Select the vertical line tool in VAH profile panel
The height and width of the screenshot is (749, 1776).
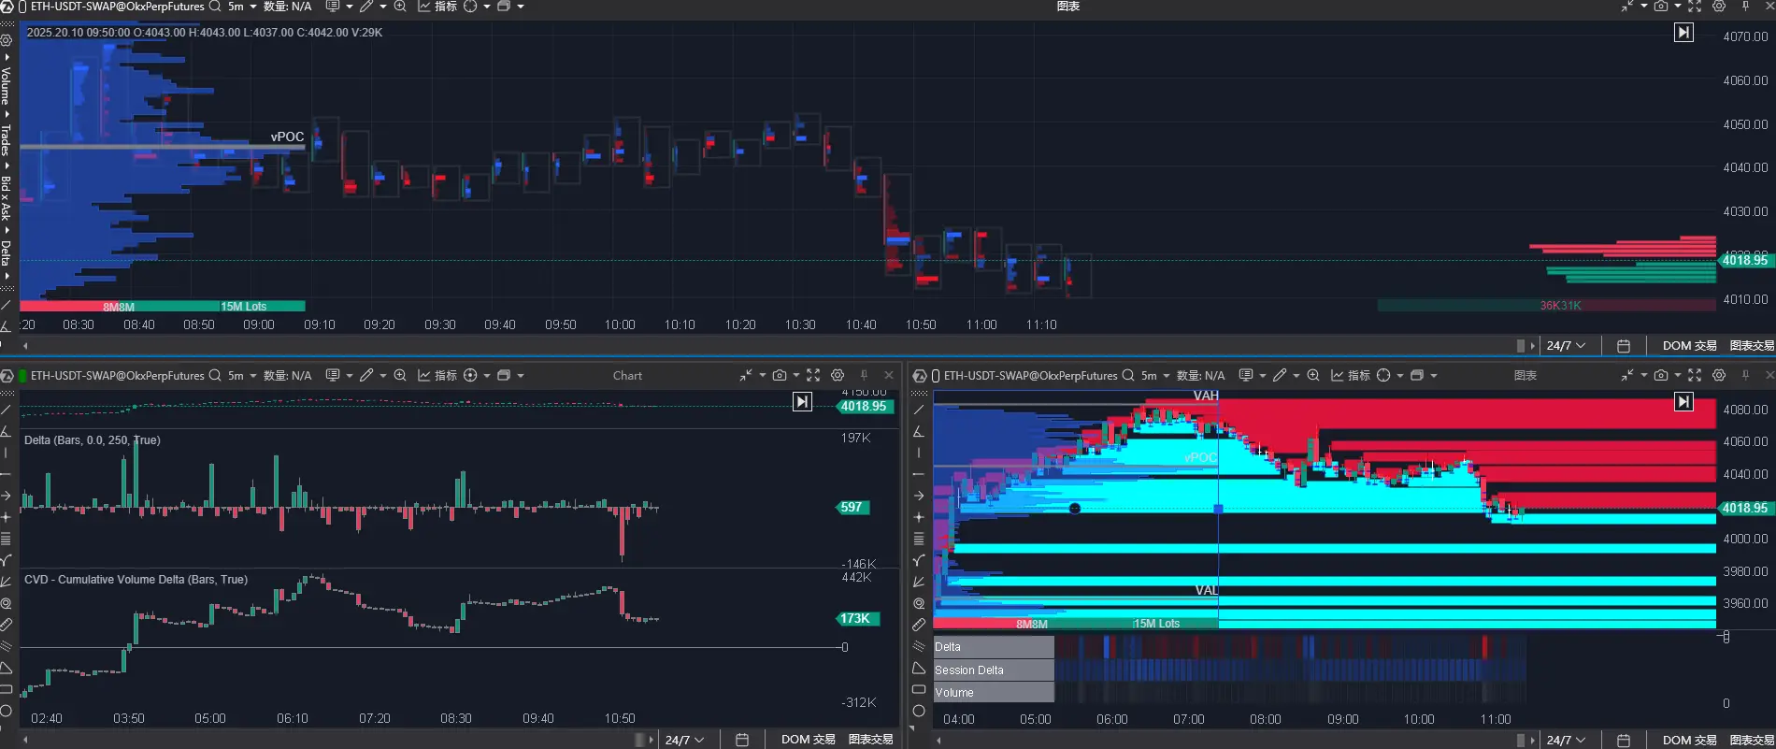tap(919, 453)
